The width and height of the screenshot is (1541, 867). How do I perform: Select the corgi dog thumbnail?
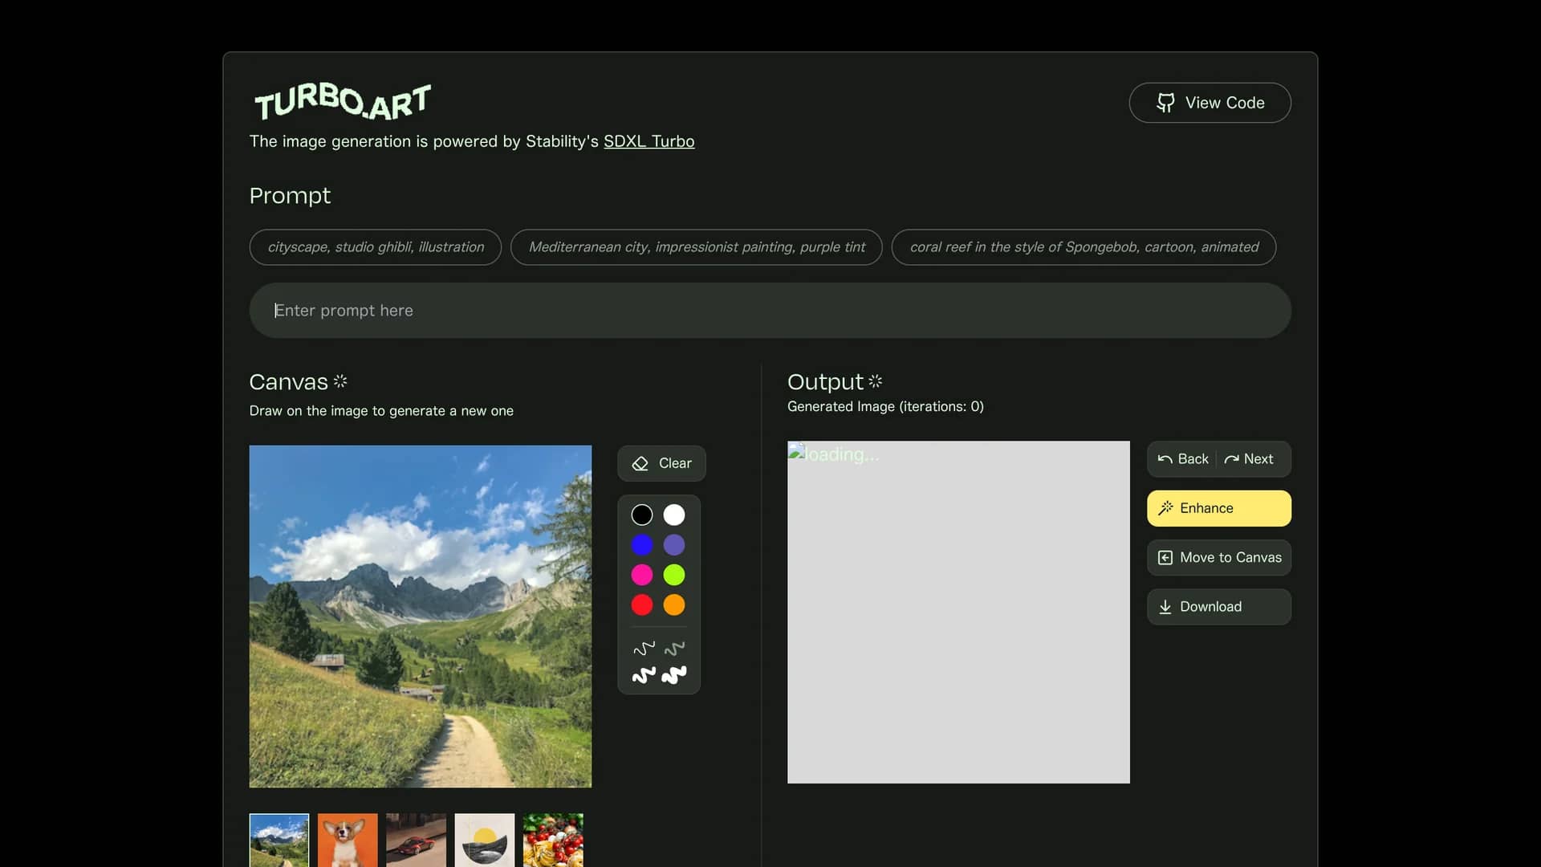(x=348, y=841)
